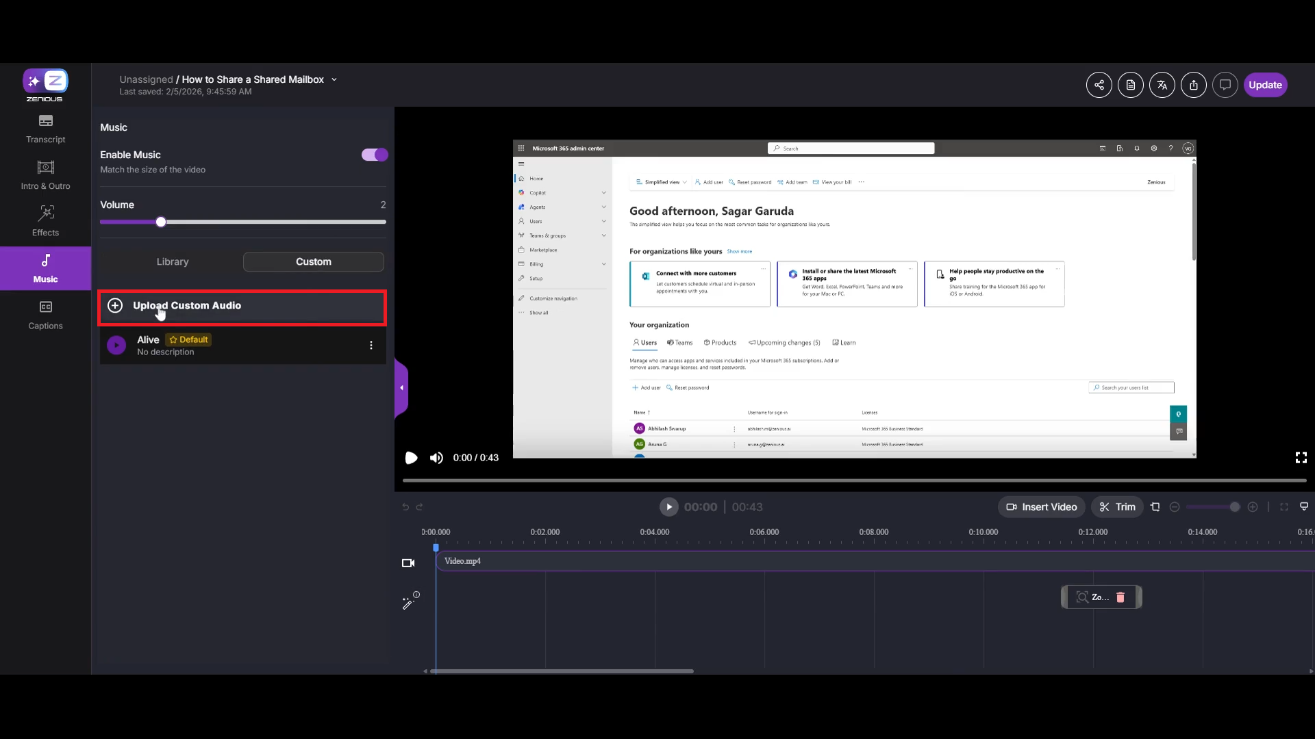Viewport: 1315px width, 739px height.
Task: Select the Custom music tab
Action: click(313, 261)
